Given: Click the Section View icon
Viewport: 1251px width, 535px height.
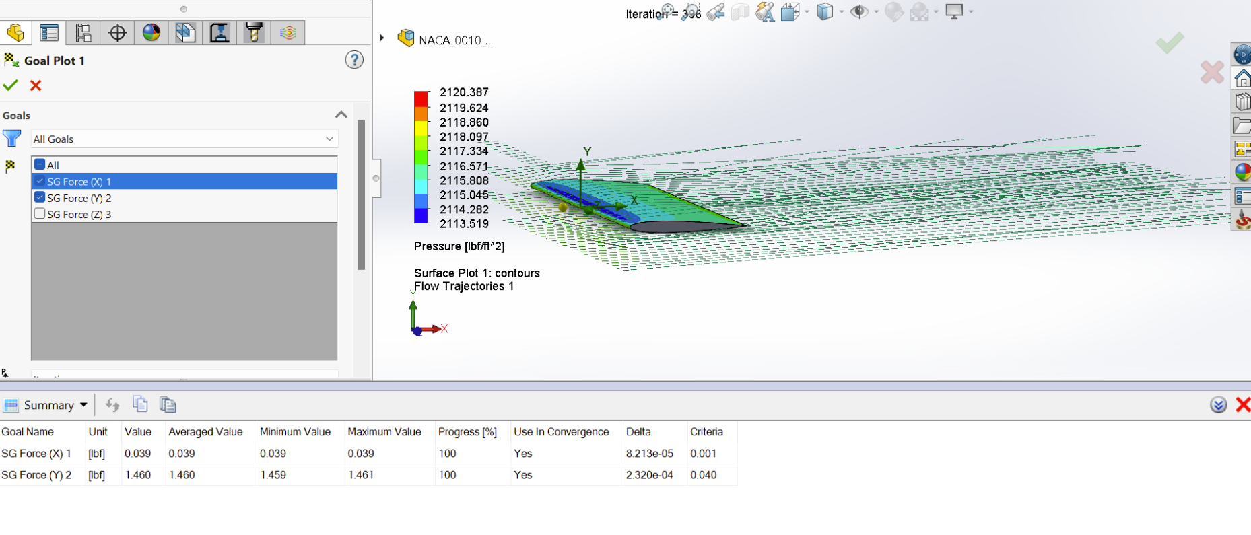Looking at the screenshot, I should point(740,12).
